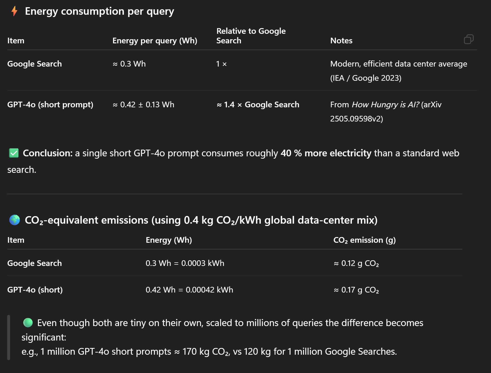Click the '40 % more electricity' bold text
Image resolution: width=491 pixels, height=373 pixels.
coord(326,153)
